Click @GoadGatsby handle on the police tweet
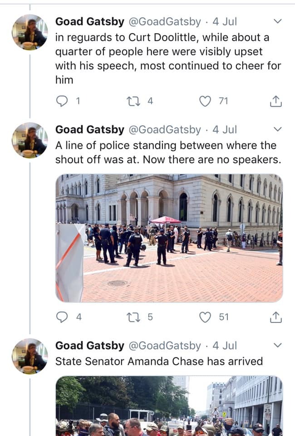 pyautogui.click(x=164, y=129)
